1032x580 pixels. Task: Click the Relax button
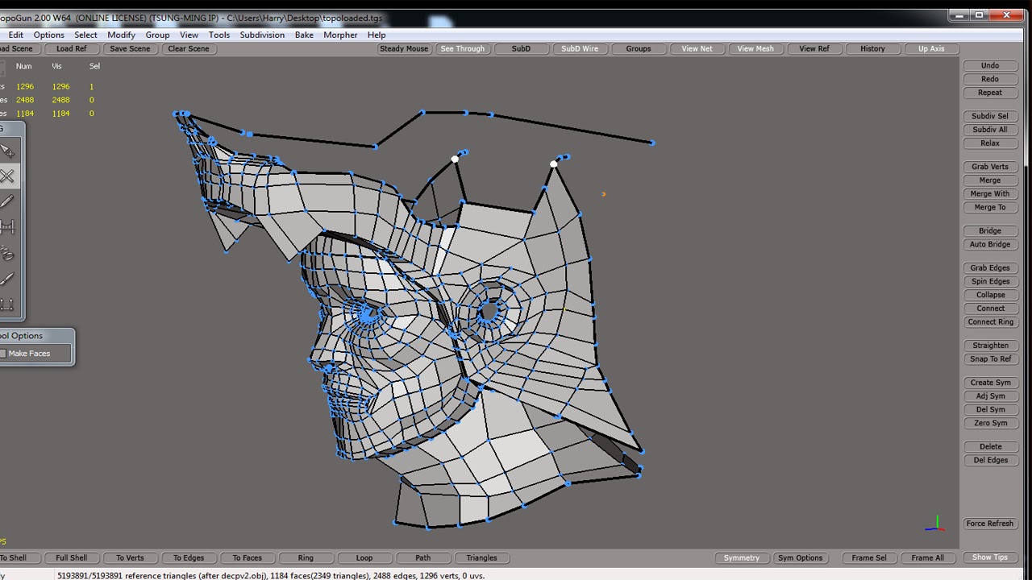tap(989, 143)
